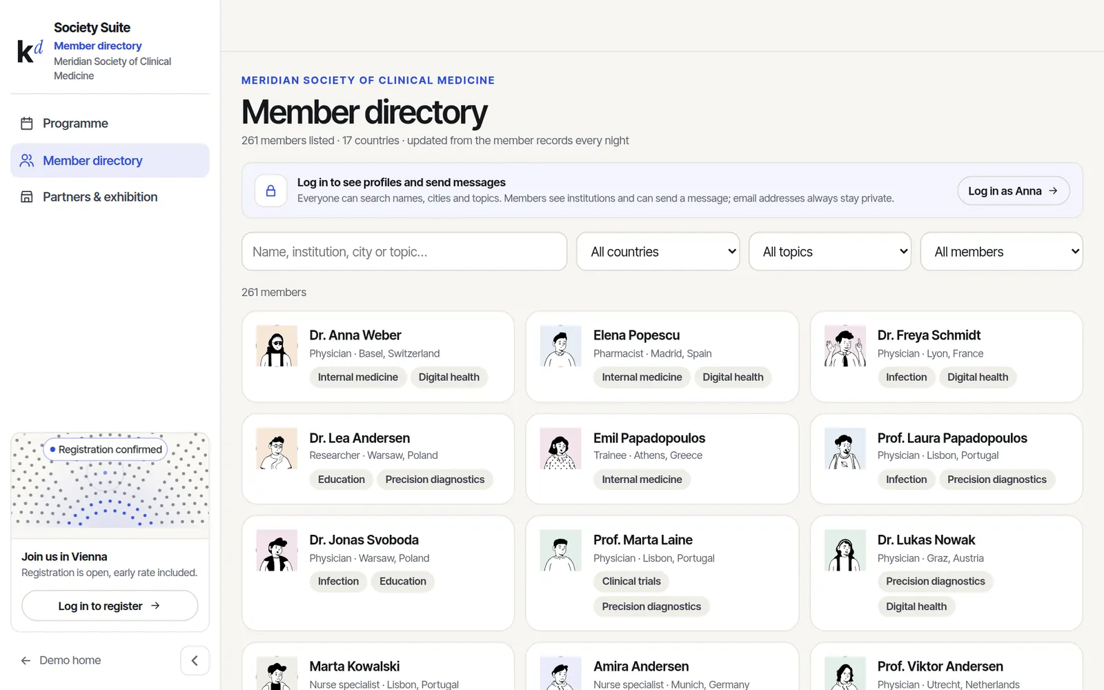Screen dimensions: 1104x690
Task: Open Elena Popescu's avatar
Action: pos(560,346)
